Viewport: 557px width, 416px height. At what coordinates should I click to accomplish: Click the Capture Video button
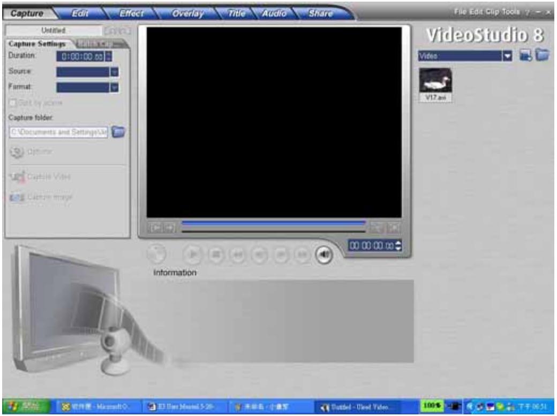pos(40,176)
